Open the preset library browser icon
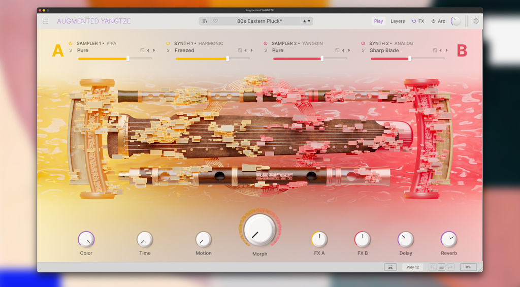 pyautogui.click(x=205, y=21)
